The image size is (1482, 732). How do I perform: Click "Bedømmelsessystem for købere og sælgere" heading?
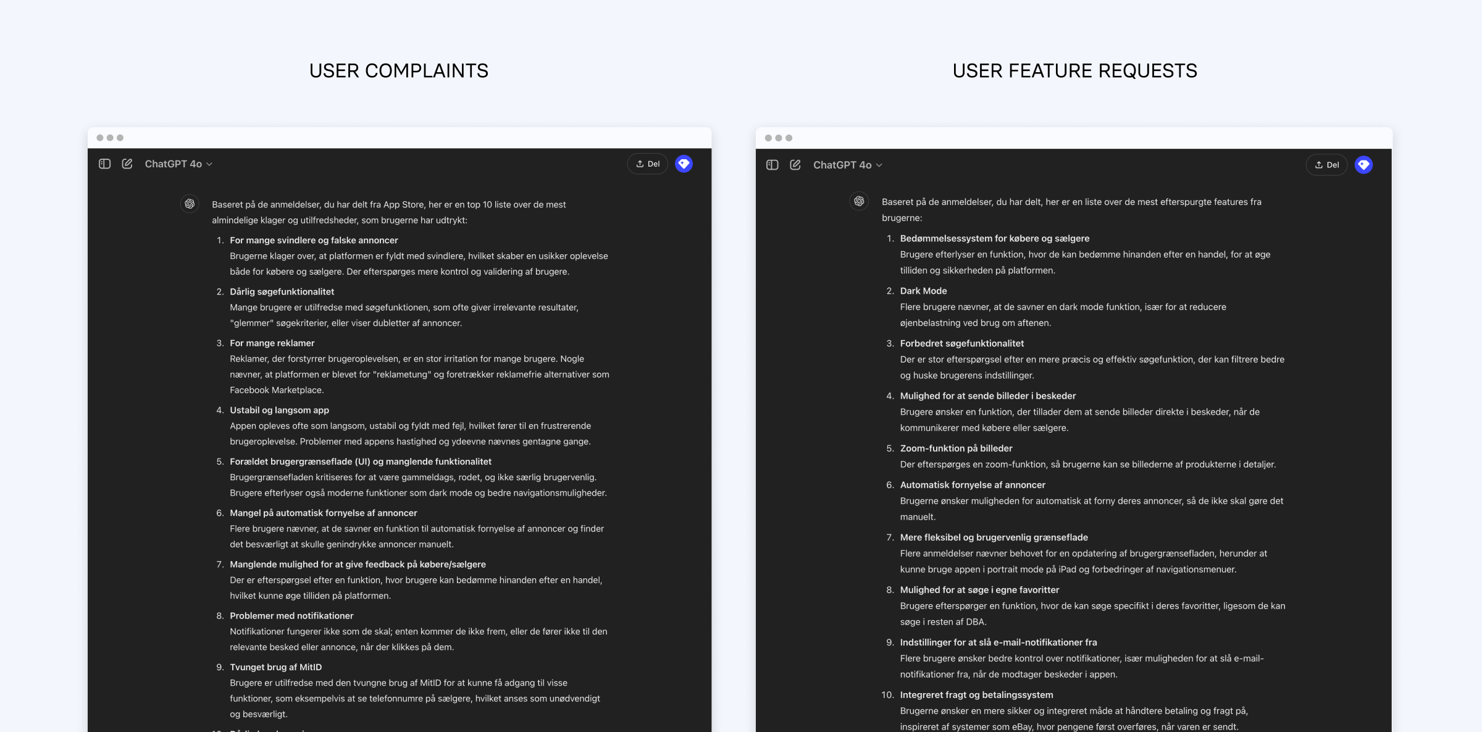click(995, 238)
